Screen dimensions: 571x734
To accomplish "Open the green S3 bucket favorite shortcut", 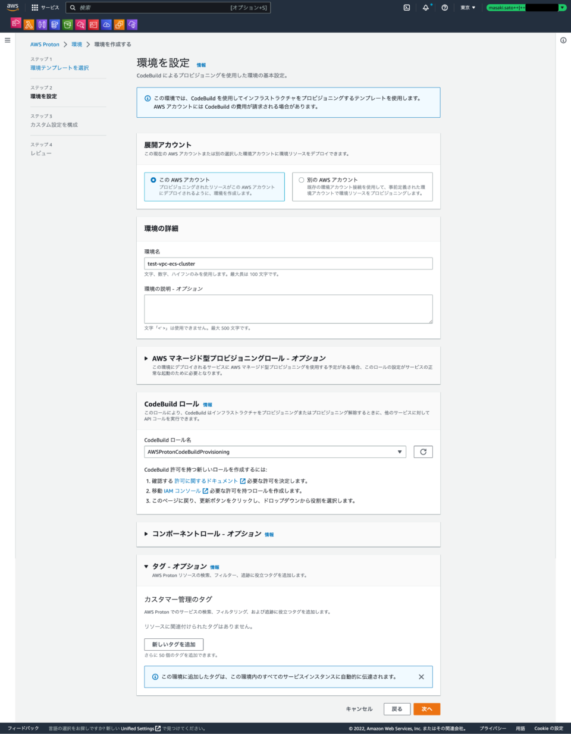I will coord(68,24).
